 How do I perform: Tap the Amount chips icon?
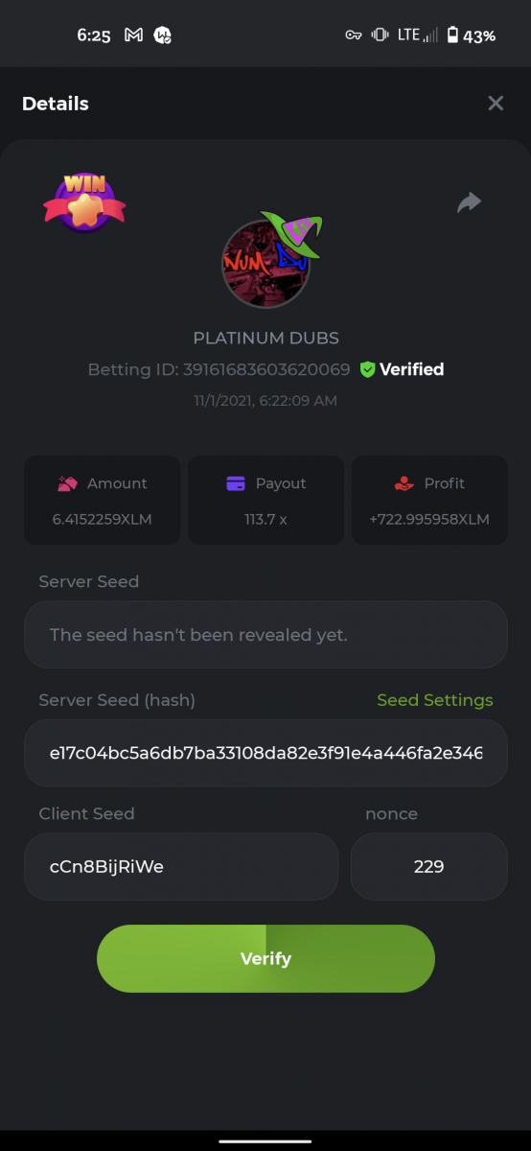click(x=67, y=483)
